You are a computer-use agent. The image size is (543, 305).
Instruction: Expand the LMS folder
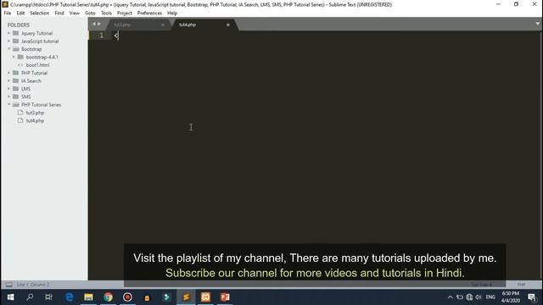(x=9, y=89)
